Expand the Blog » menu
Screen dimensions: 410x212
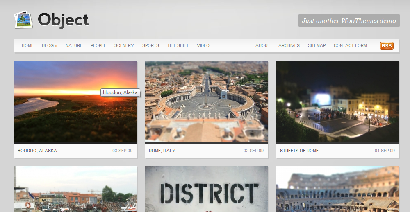click(x=50, y=45)
